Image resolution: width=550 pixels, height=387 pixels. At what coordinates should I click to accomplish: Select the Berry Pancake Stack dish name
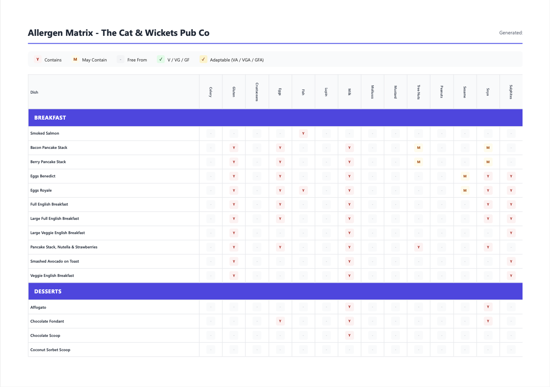(x=48, y=162)
